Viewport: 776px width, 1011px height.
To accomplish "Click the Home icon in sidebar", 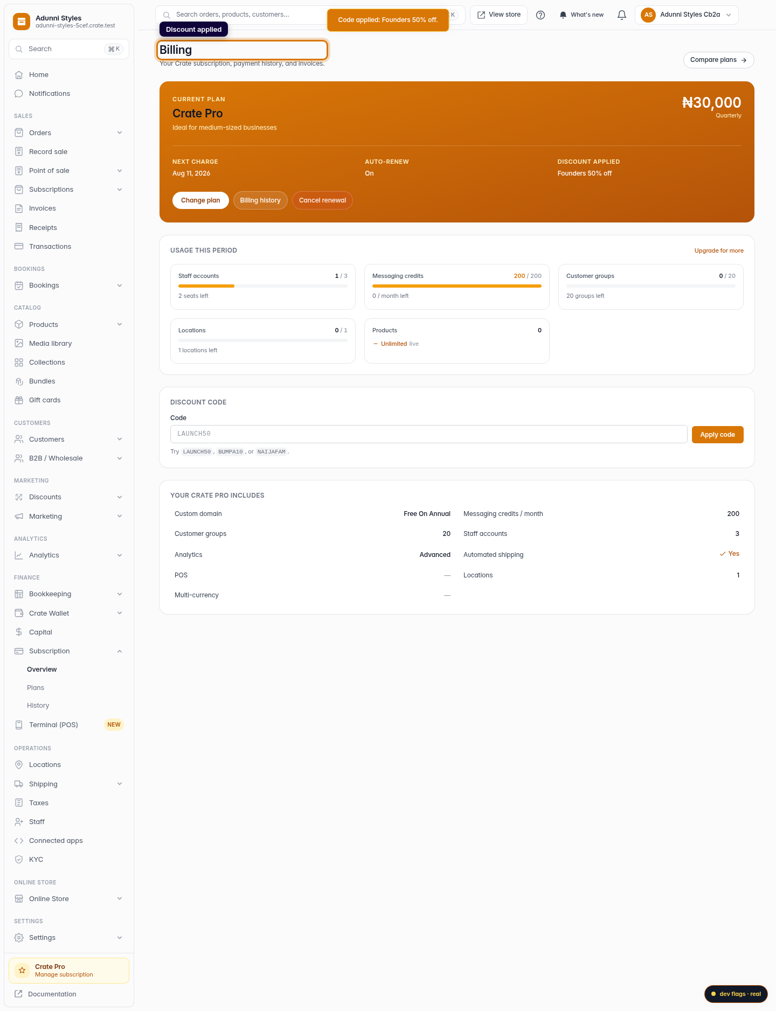I will point(19,75).
